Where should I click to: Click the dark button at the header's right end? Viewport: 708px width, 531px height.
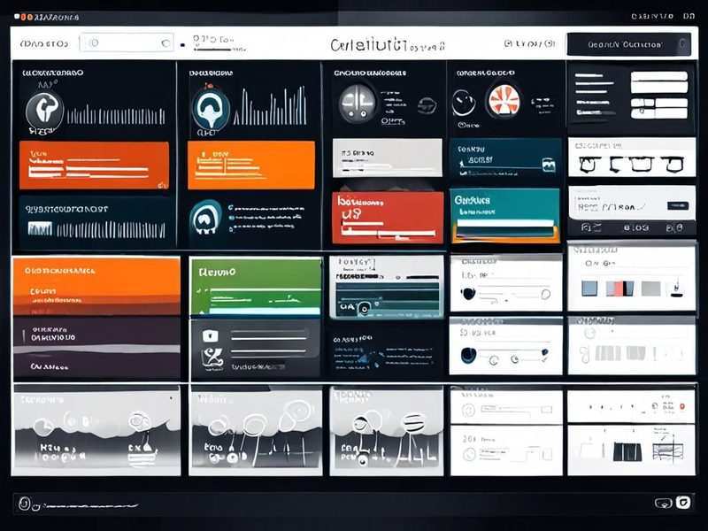(x=628, y=44)
